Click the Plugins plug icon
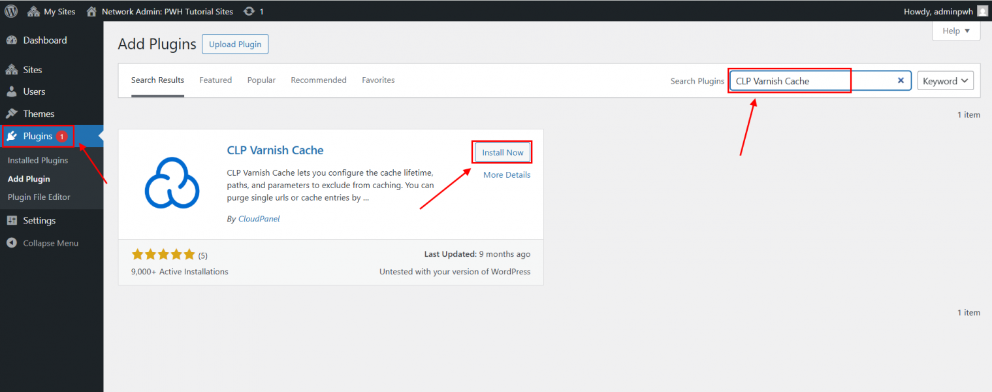 point(12,136)
